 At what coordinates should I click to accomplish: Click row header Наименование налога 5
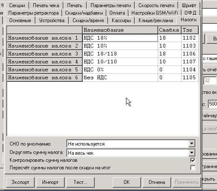click(x=45, y=70)
